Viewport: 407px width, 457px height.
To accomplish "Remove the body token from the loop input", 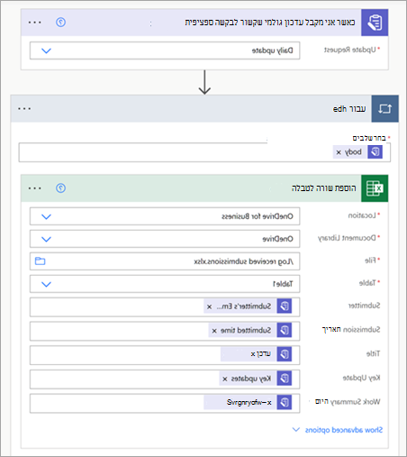I will click(339, 152).
